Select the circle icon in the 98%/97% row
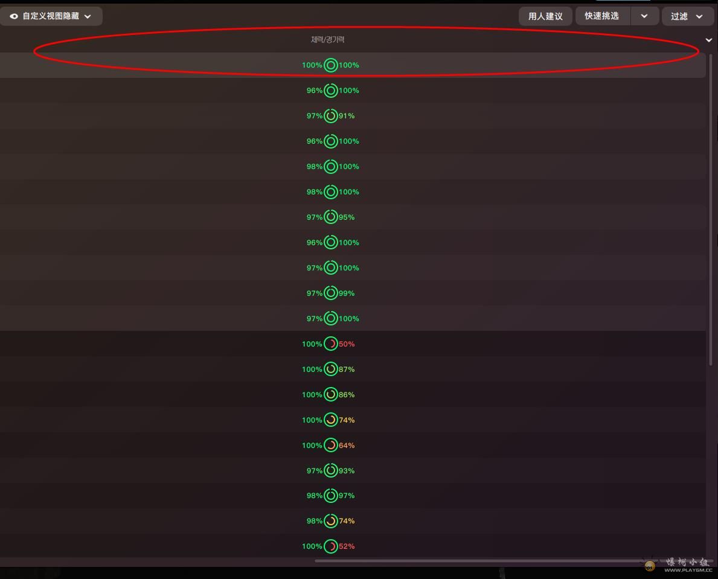The image size is (718, 579). [x=331, y=496]
